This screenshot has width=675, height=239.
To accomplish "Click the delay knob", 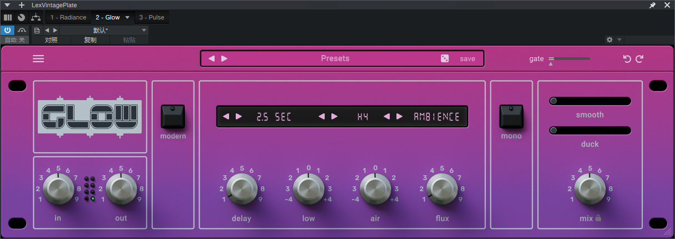I will 242,188.
